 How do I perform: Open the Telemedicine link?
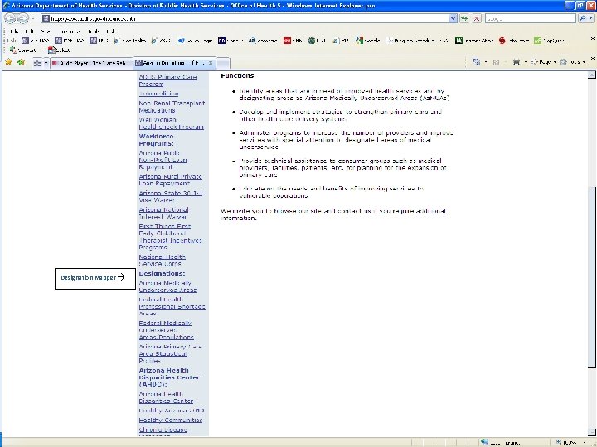[158, 94]
